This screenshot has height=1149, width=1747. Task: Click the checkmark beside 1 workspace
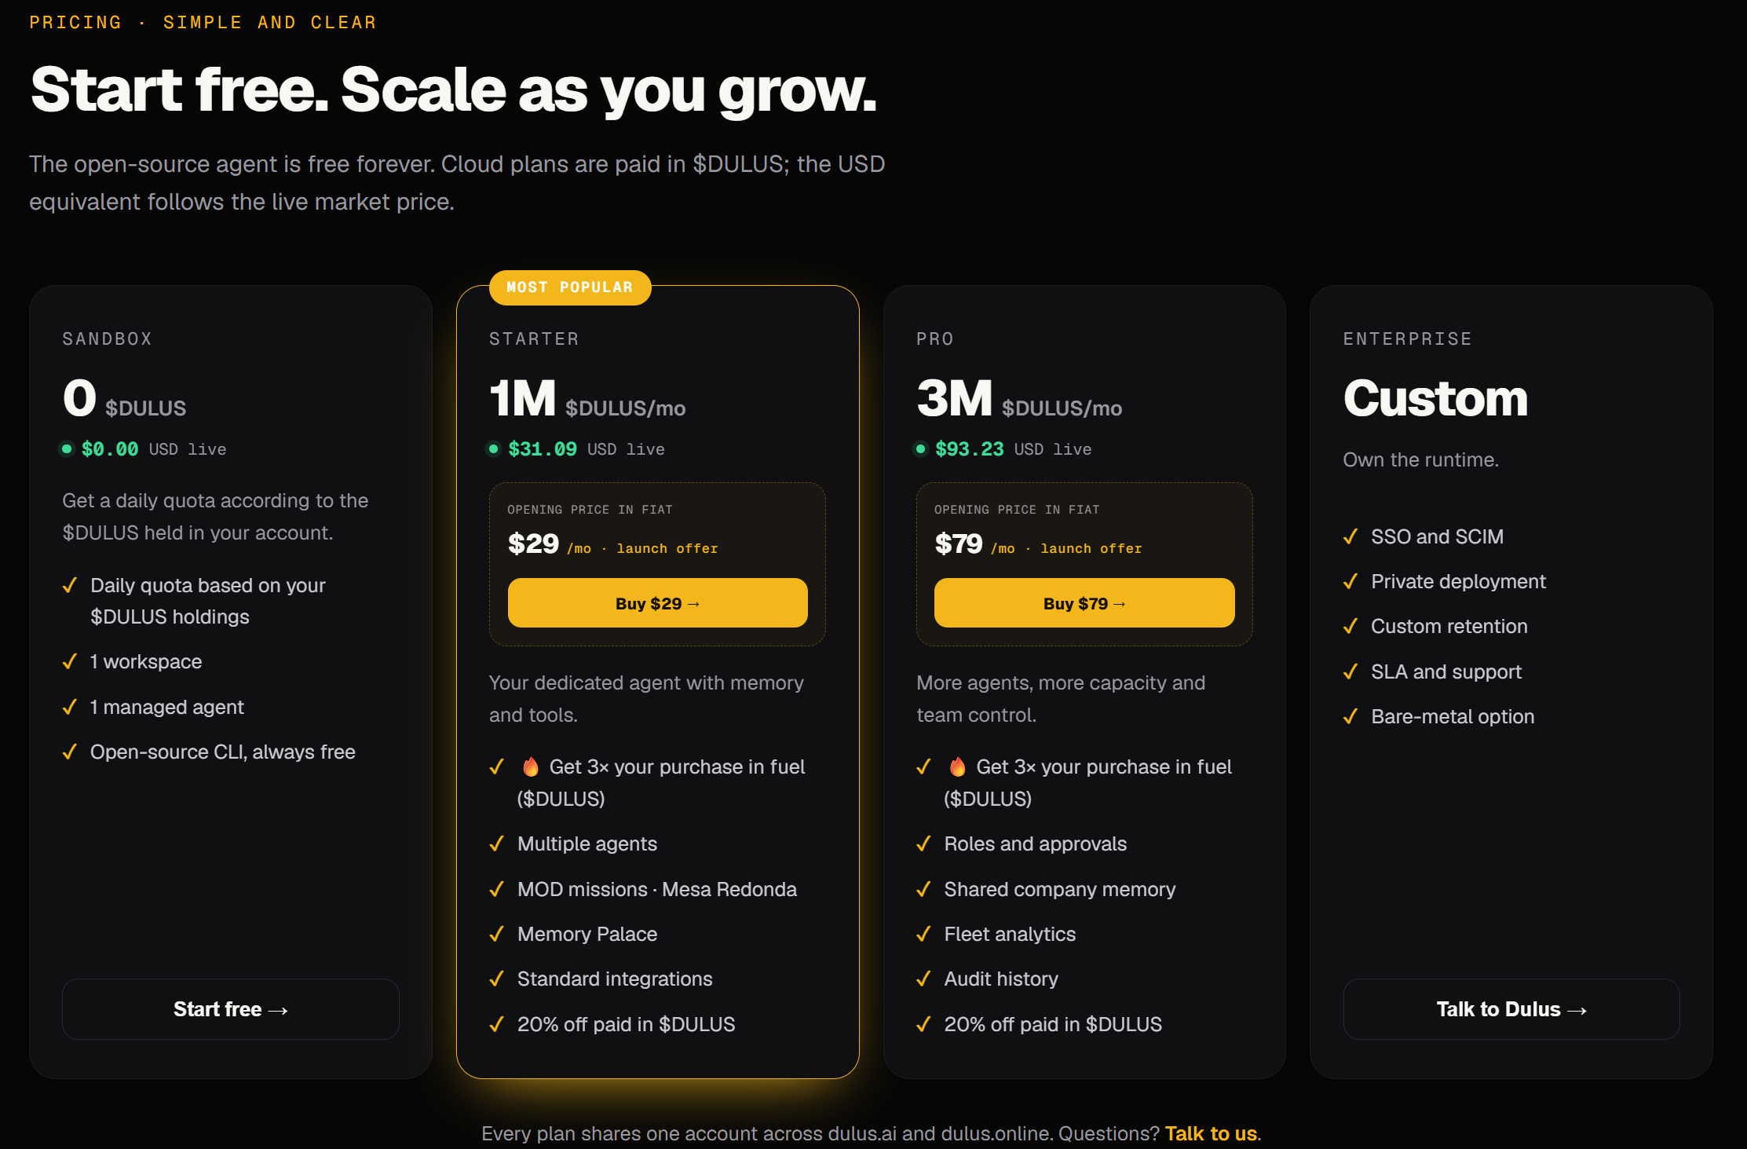(x=69, y=661)
